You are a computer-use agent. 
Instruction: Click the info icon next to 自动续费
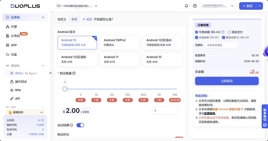point(71,125)
